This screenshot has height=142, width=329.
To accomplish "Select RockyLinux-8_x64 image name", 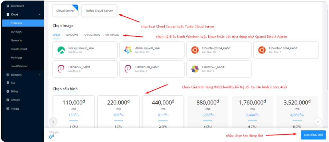I will click(81, 48).
